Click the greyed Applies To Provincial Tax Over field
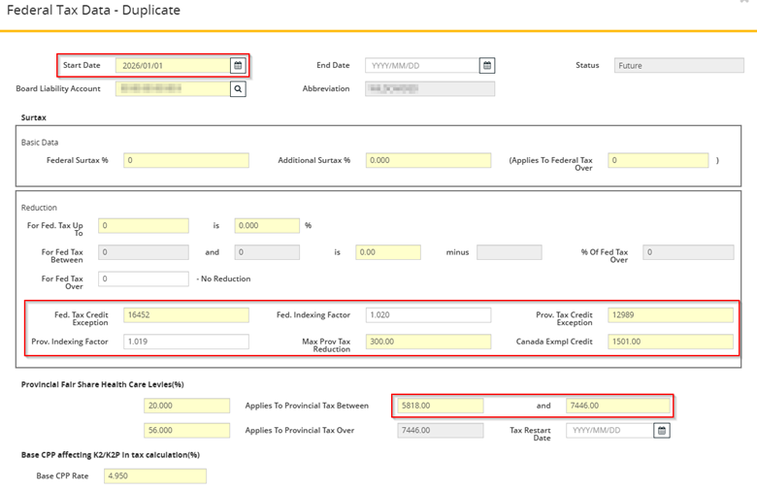 tap(441, 430)
